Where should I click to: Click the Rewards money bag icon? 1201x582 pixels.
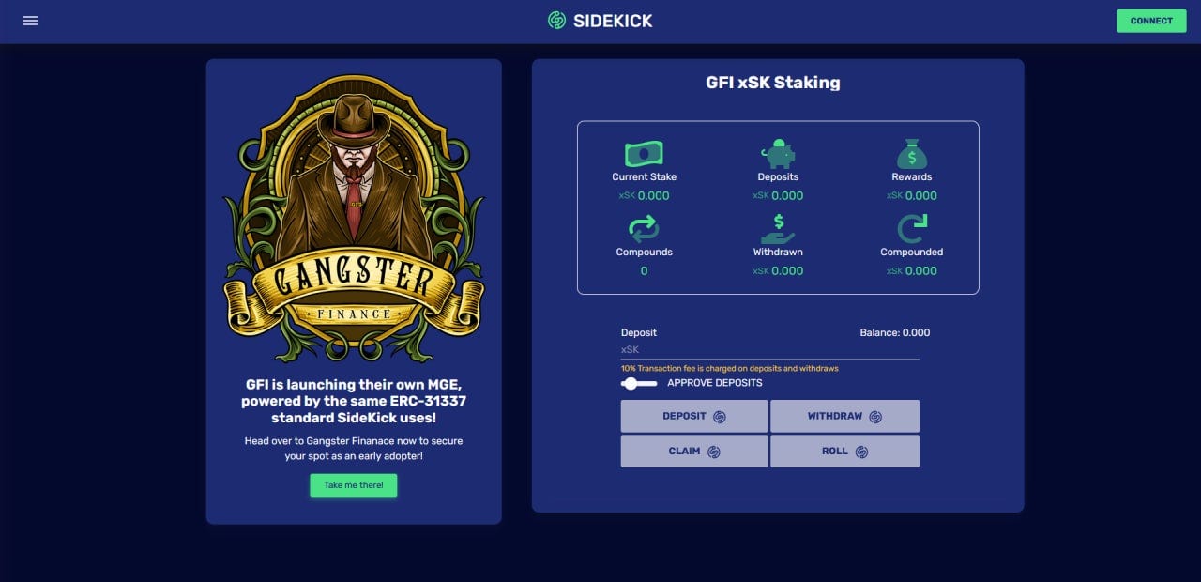pos(911,154)
